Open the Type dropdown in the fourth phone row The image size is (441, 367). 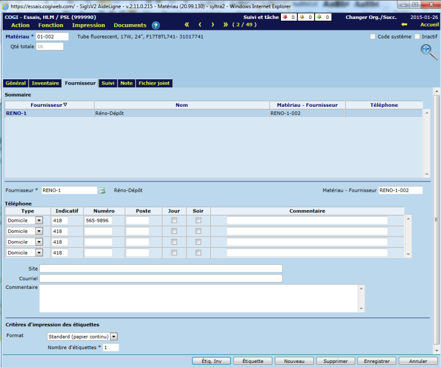(x=39, y=253)
